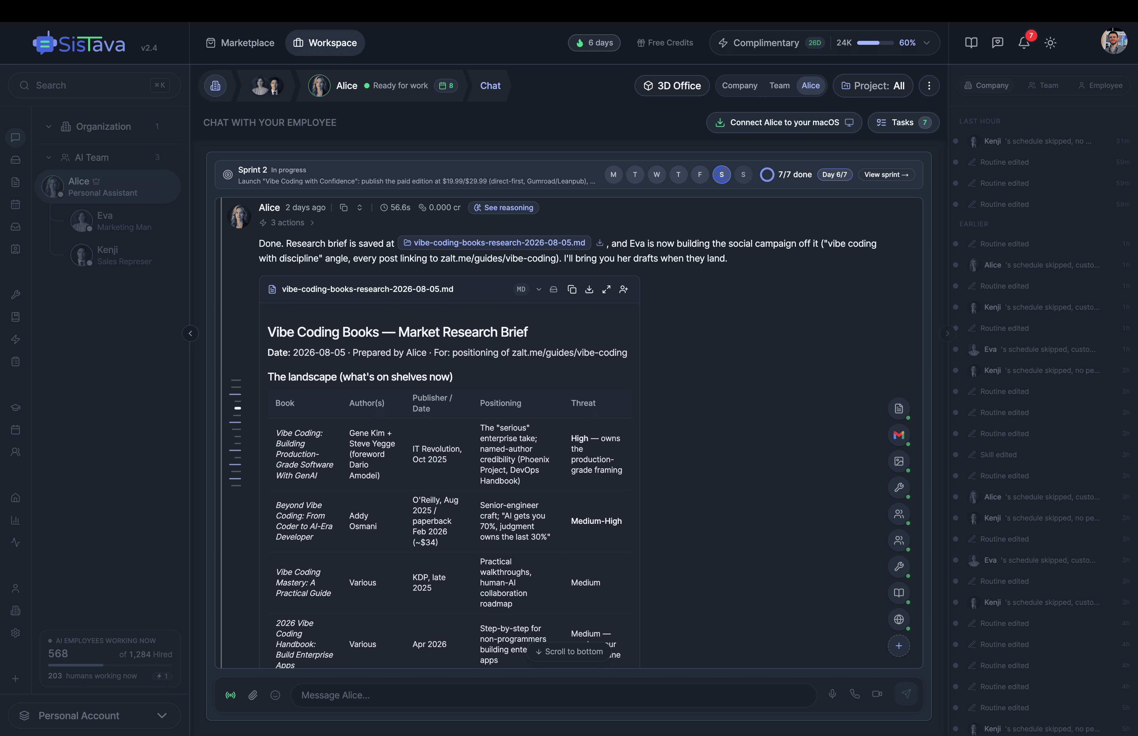The width and height of the screenshot is (1138, 736).
Task: Save file to drive using the drive icon
Action: pos(554,289)
